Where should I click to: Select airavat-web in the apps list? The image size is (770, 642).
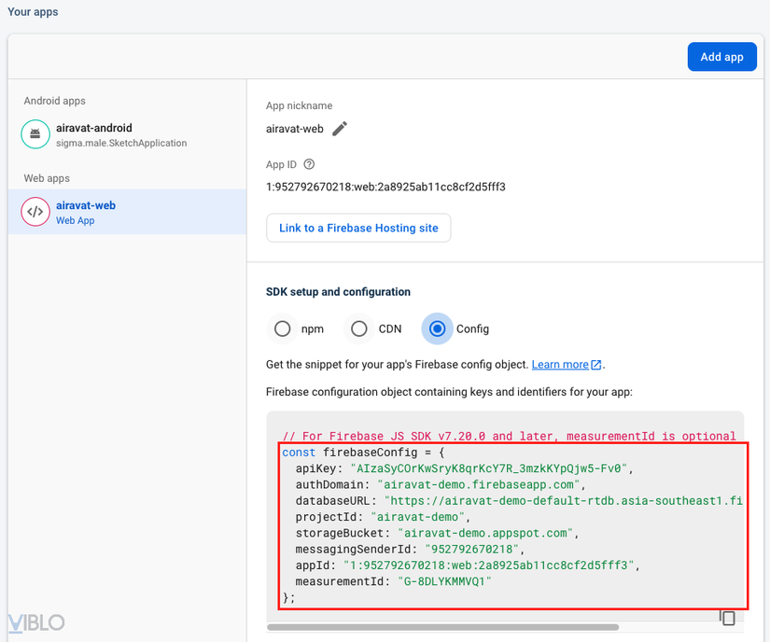(86, 212)
